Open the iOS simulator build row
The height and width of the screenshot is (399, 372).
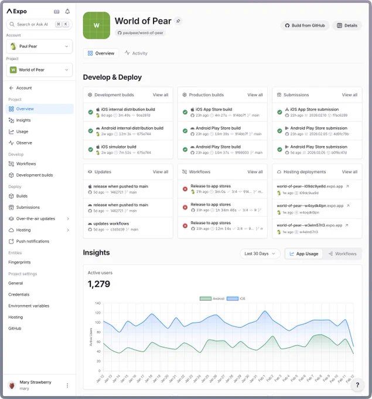pos(128,150)
